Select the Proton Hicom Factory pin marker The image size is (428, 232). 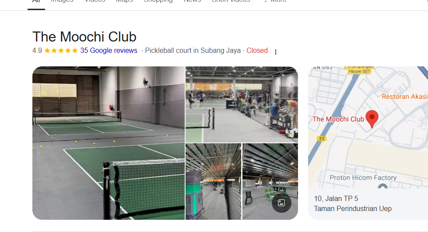pos(382,187)
